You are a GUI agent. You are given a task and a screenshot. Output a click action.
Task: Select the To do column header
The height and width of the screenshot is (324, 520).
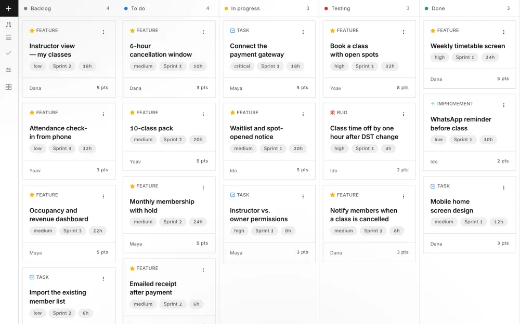(138, 8)
